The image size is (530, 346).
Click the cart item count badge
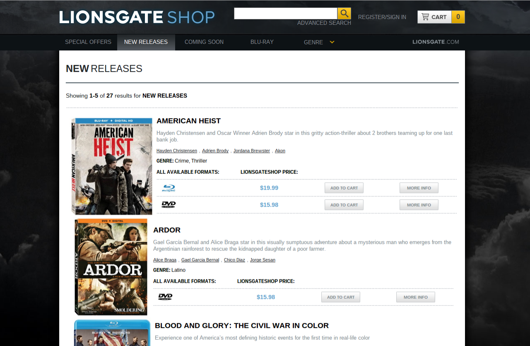[458, 17]
